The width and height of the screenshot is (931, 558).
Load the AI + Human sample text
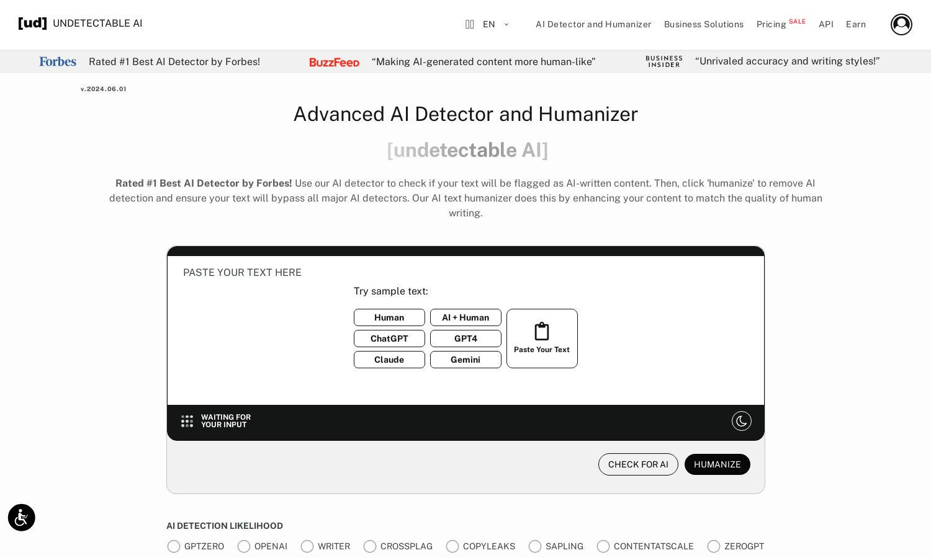pos(465,317)
